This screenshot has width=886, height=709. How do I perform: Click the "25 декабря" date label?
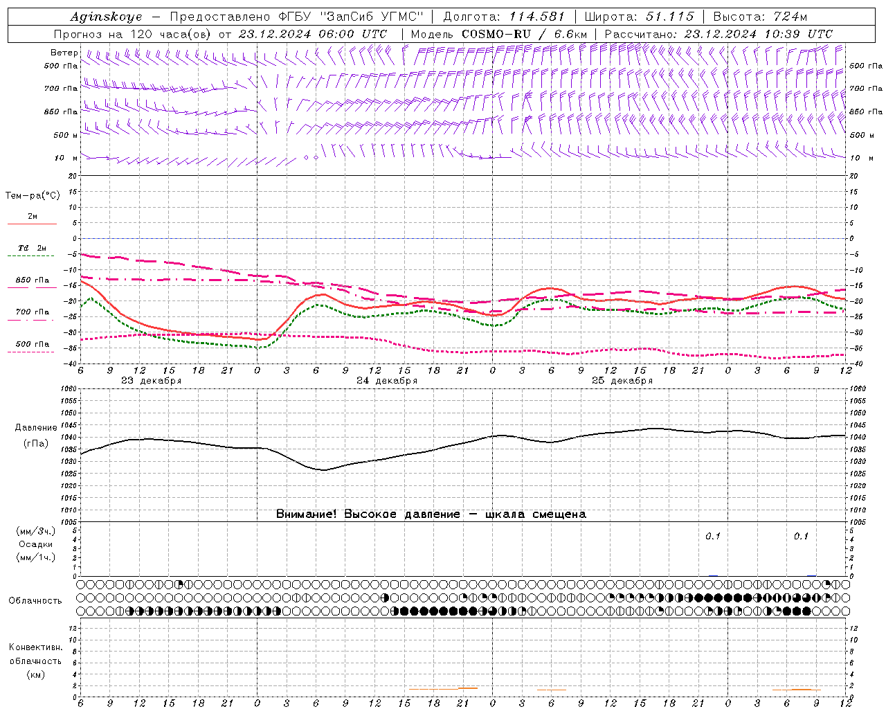[622, 381]
